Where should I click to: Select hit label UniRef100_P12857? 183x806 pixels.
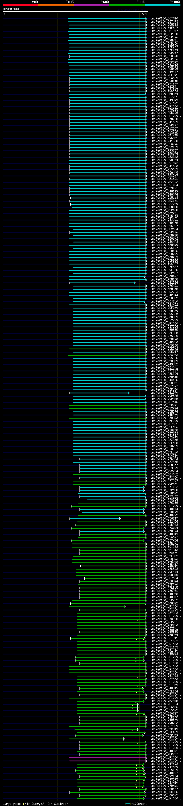tap(164, 129)
